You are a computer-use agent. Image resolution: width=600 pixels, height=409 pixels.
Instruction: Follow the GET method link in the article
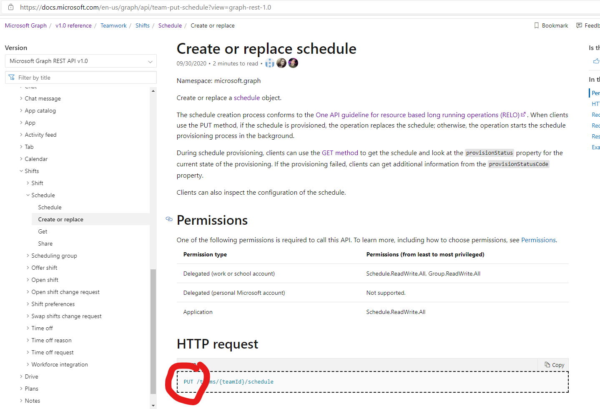[x=339, y=153]
